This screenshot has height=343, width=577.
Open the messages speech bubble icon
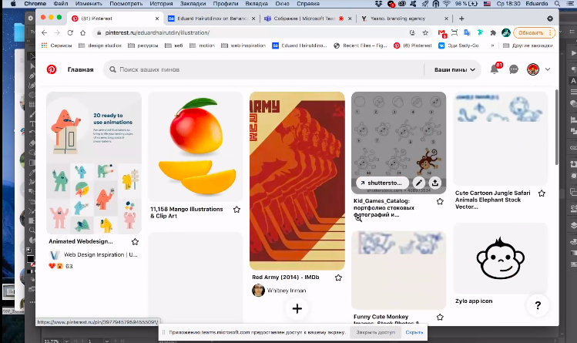coord(514,69)
